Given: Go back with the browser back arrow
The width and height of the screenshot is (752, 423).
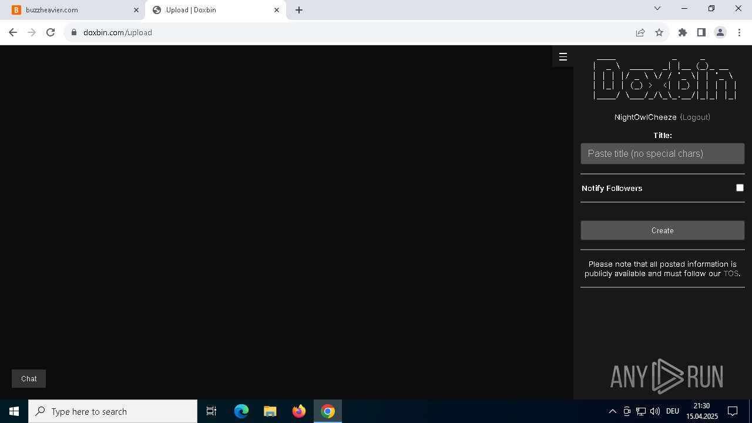Looking at the screenshot, I should [x=13, y=32].
